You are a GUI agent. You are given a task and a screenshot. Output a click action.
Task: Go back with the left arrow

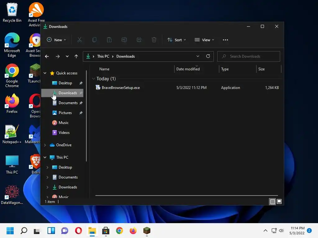point(47,56)
